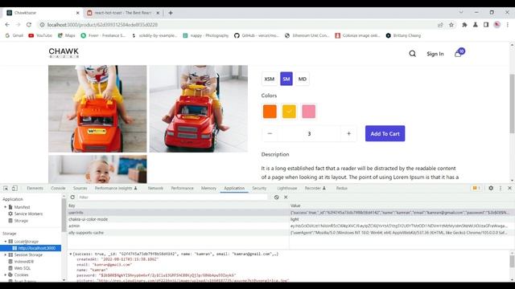This screenshot has height=289, width=515.
Task: Click the browser back arrow
Action: coord(7,25)
